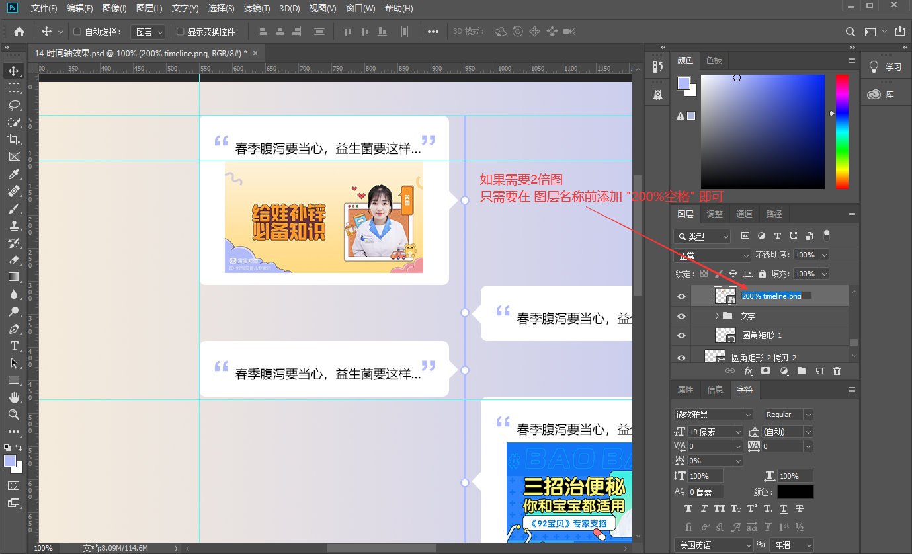
Task: Open the 文件(F) menu
Action: click(44, 9)
